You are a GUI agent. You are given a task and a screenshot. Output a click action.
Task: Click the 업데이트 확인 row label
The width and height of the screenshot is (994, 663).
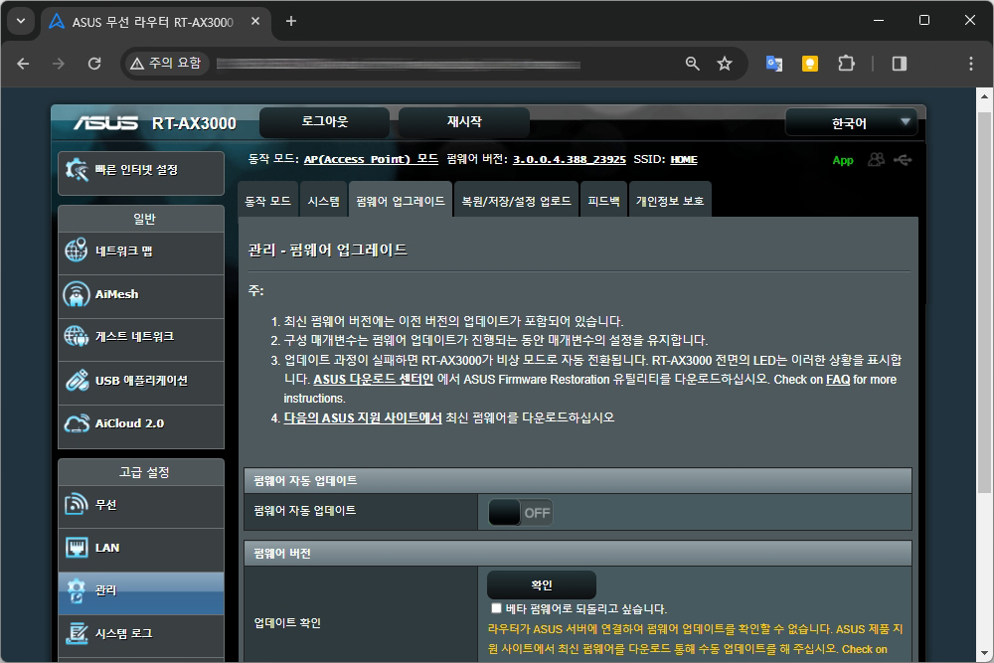[x=287, y=622]
